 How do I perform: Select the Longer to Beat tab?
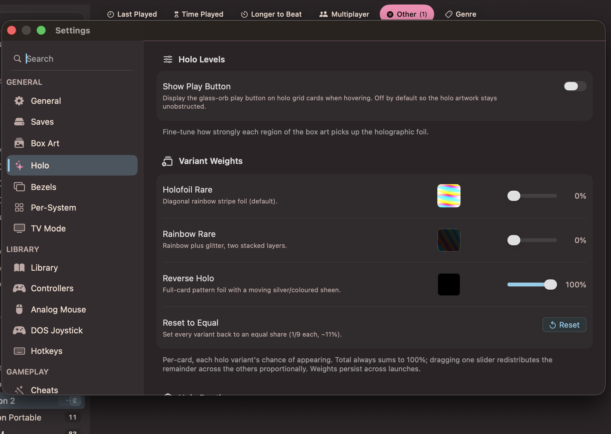271,14
